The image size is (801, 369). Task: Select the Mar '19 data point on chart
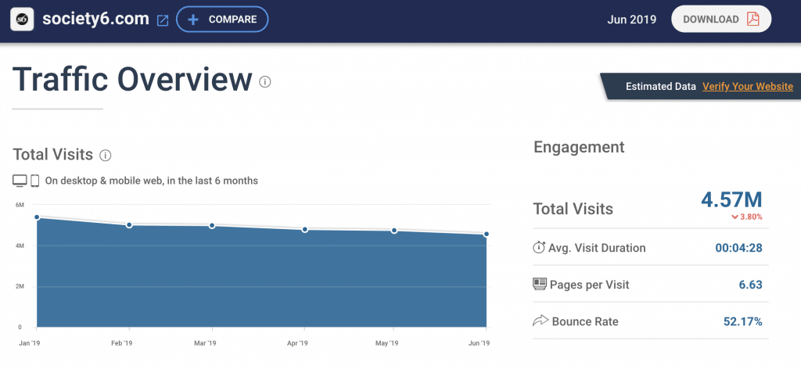click(212, 226)
